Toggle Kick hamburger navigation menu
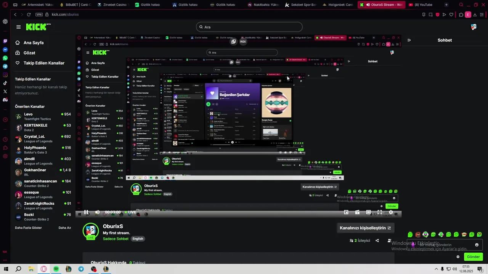 [18, 27]
